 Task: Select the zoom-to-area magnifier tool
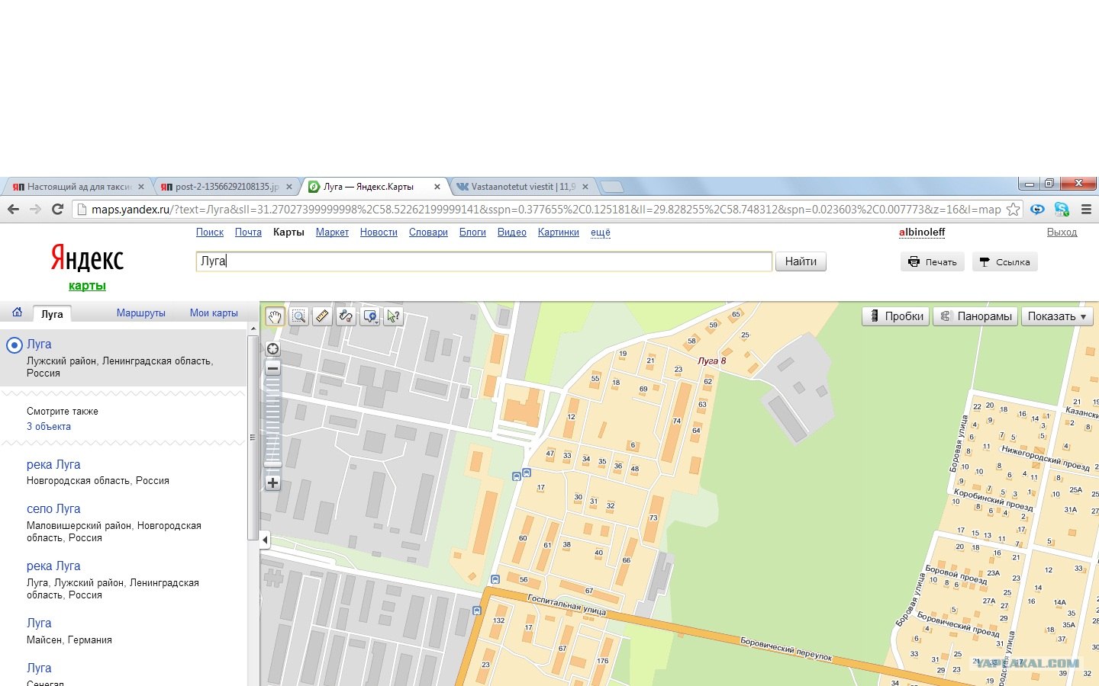click(x=298, y=316)
